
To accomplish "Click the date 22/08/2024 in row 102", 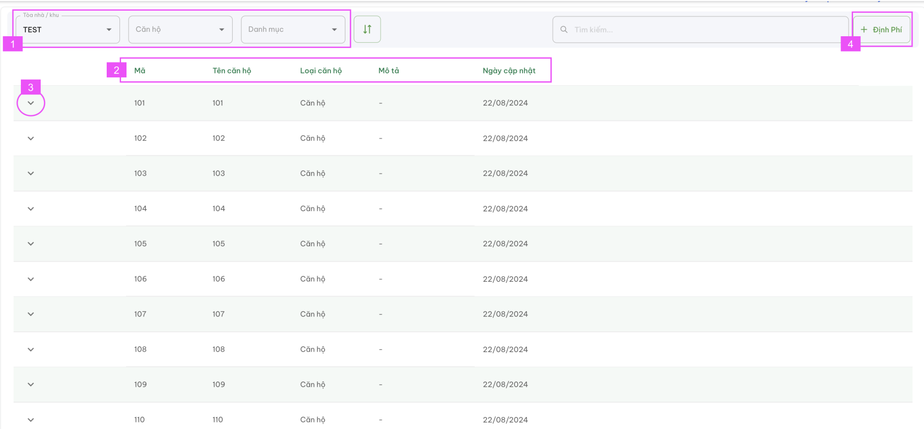I will pyautogui.click(x=505, y=138).
